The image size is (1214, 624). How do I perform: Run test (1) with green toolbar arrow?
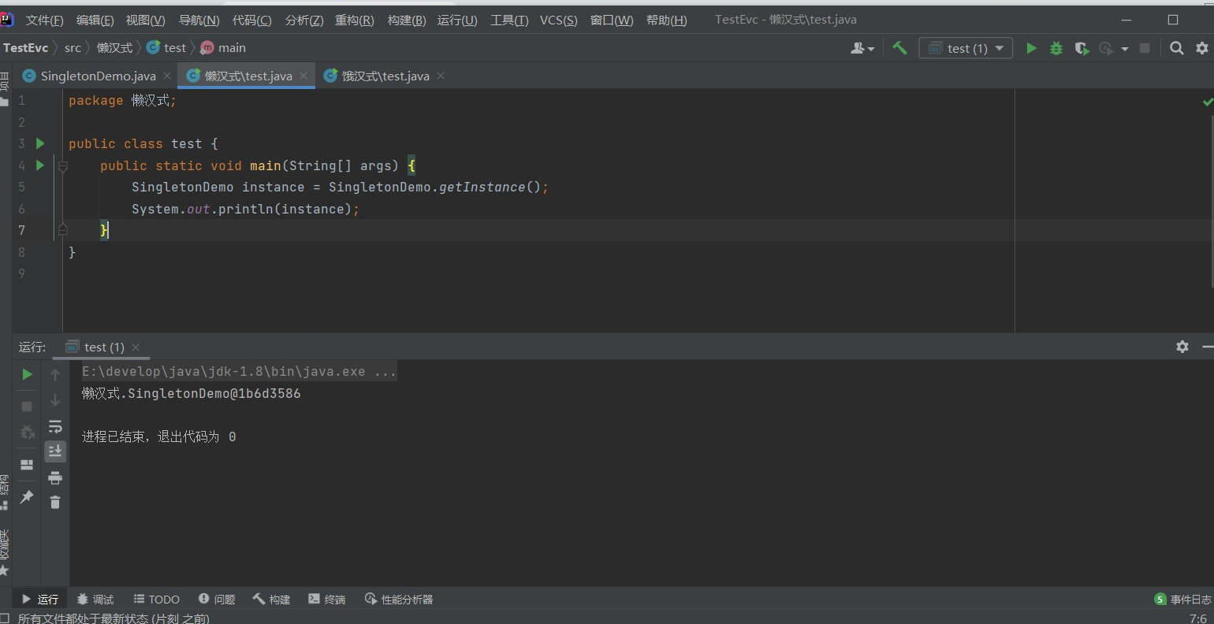coord(1030,48)
